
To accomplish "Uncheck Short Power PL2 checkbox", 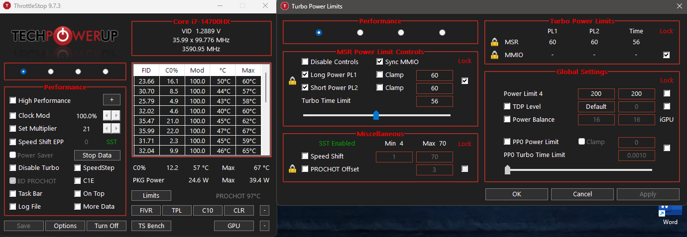I will click(x=305, y=87).
